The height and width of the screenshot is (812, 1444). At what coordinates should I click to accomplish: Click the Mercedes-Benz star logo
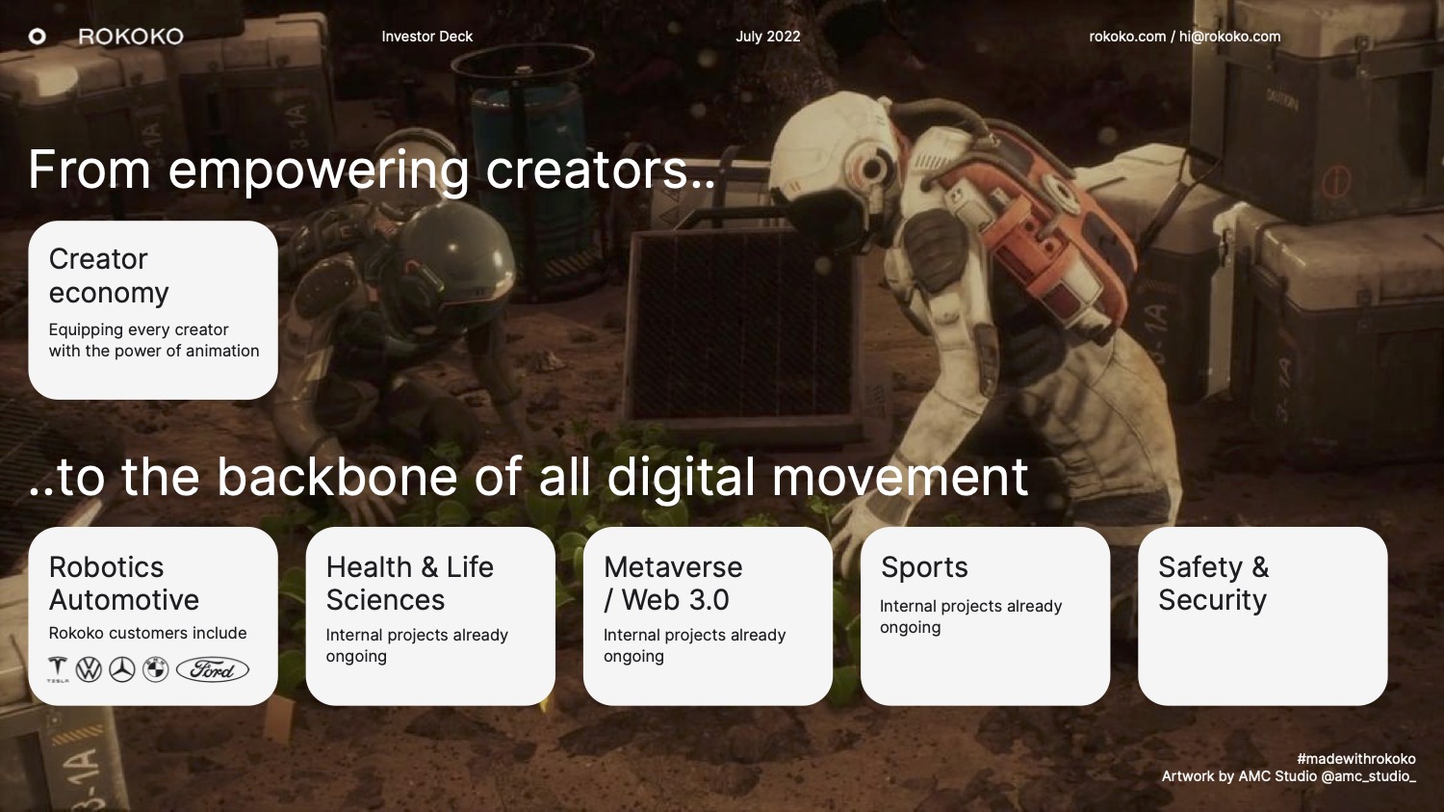(122, 669)
